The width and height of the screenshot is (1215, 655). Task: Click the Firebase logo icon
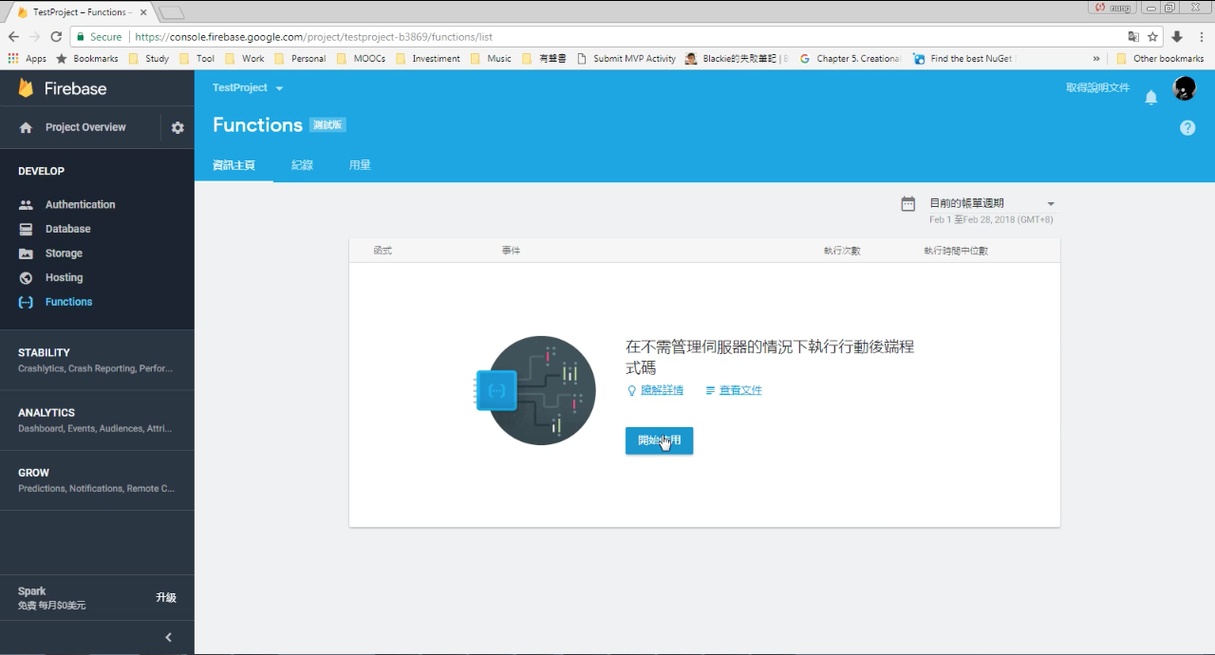coord(26,88)
